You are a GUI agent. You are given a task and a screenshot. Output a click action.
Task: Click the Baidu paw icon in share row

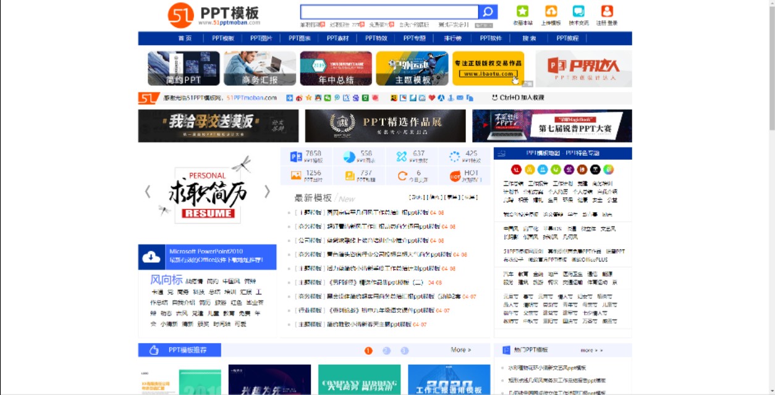click(356, 98)
